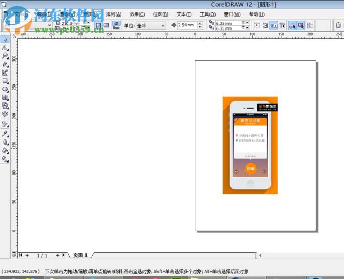Choose the Fill tool bucket
The image size is (344, 279).
pos(5,150)
